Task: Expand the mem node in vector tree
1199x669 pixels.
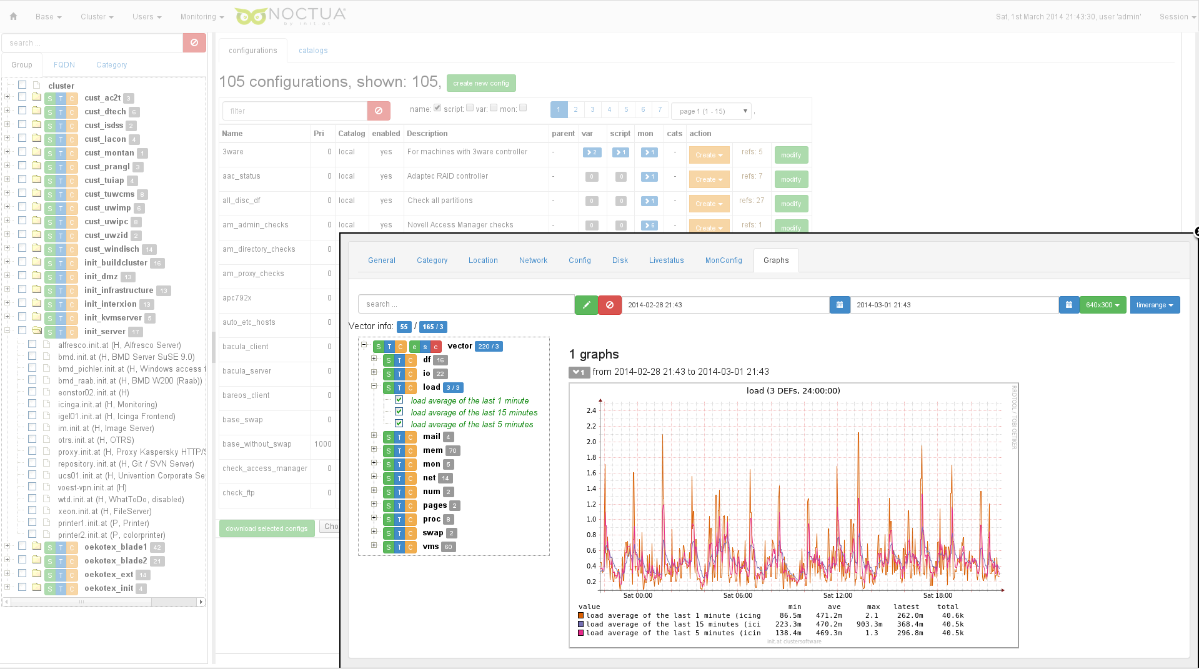Action: click(374, 449)
